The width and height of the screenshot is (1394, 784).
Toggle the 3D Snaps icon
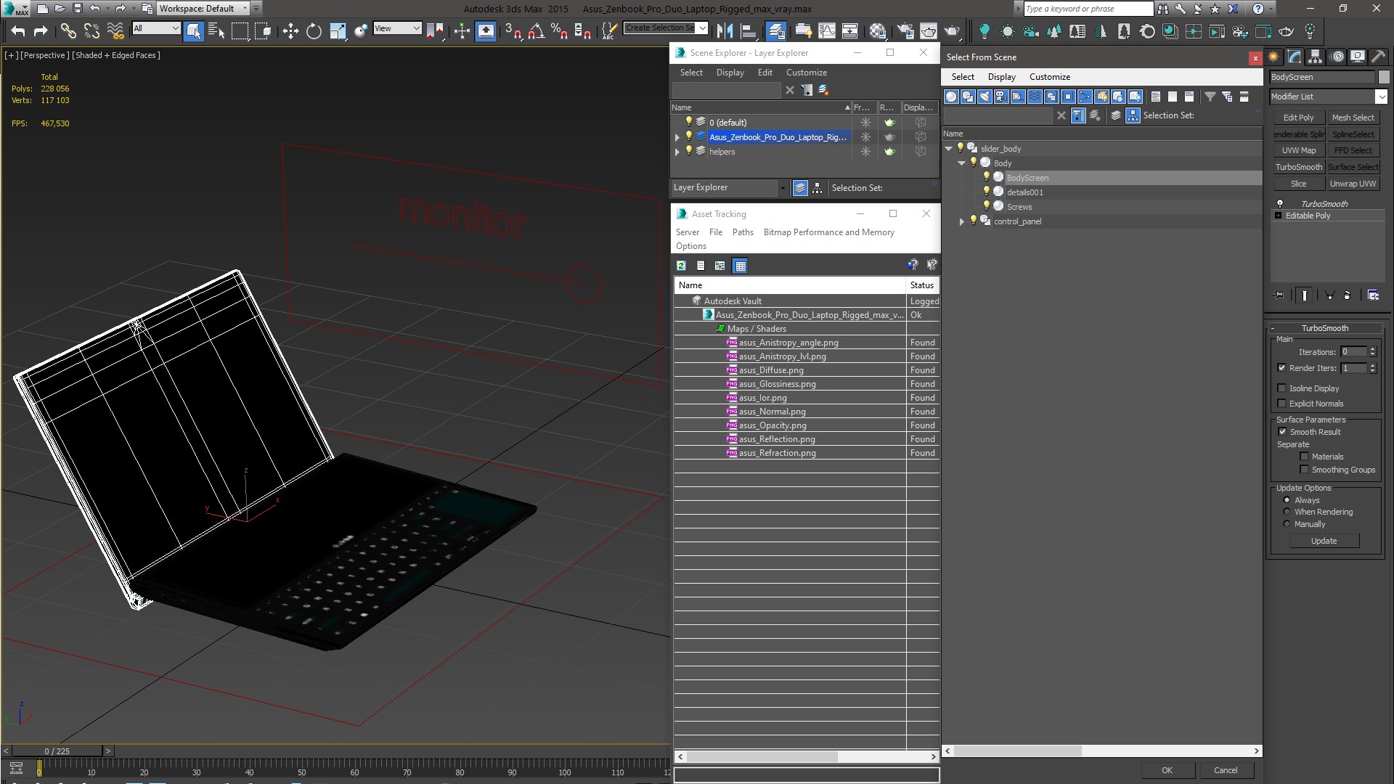pos(513,30)
